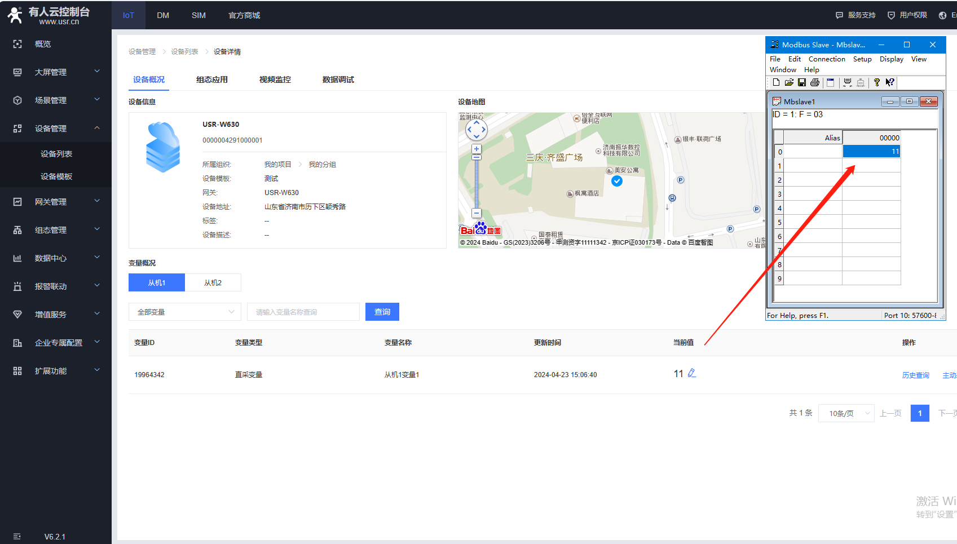Click the Connect icon in Modbus Slave toolbar
Image resolution: width=957 pixels, height=544 pixels.
point(847,82)
